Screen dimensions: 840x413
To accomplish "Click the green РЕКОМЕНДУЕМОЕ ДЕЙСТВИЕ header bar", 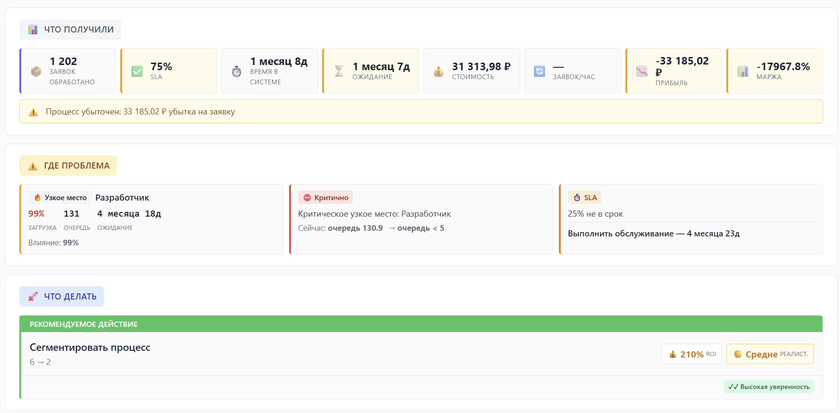I will pos(421,324).
